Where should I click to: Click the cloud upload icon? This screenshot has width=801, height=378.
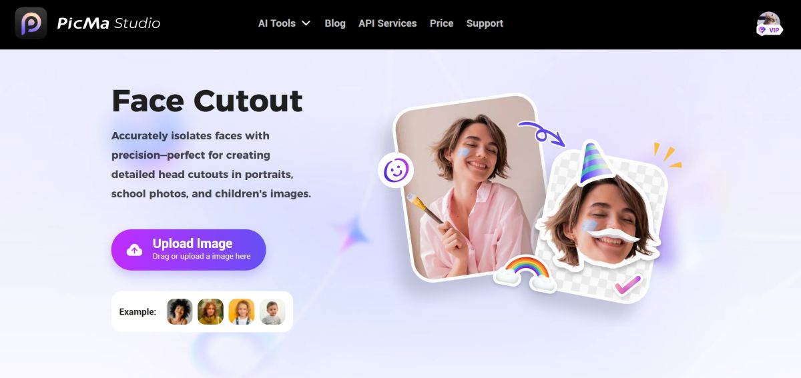135,250
